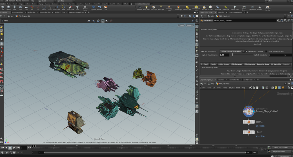
Task: Add a Gamepad Camera from the shelf
Action: coord(267,8)
